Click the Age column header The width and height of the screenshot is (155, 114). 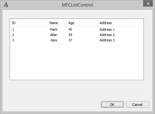click(82, 23)
